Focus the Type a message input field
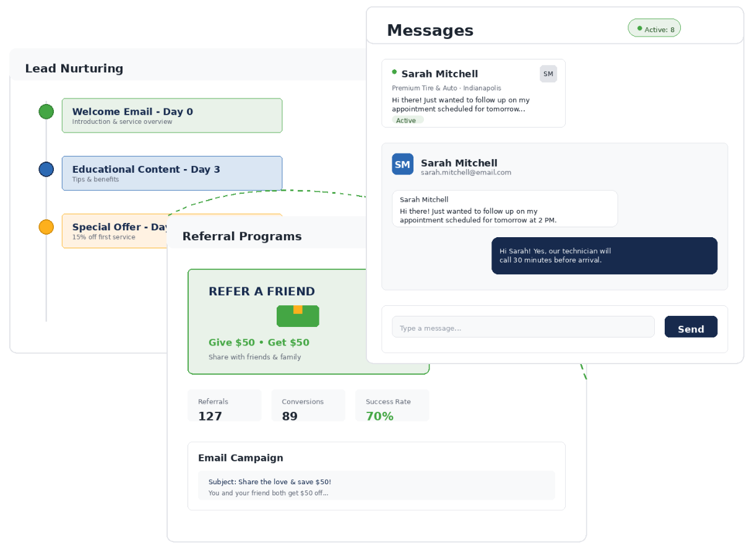This screenshot has width=752, height=553. pyautogui.click(x=523, y=327)
